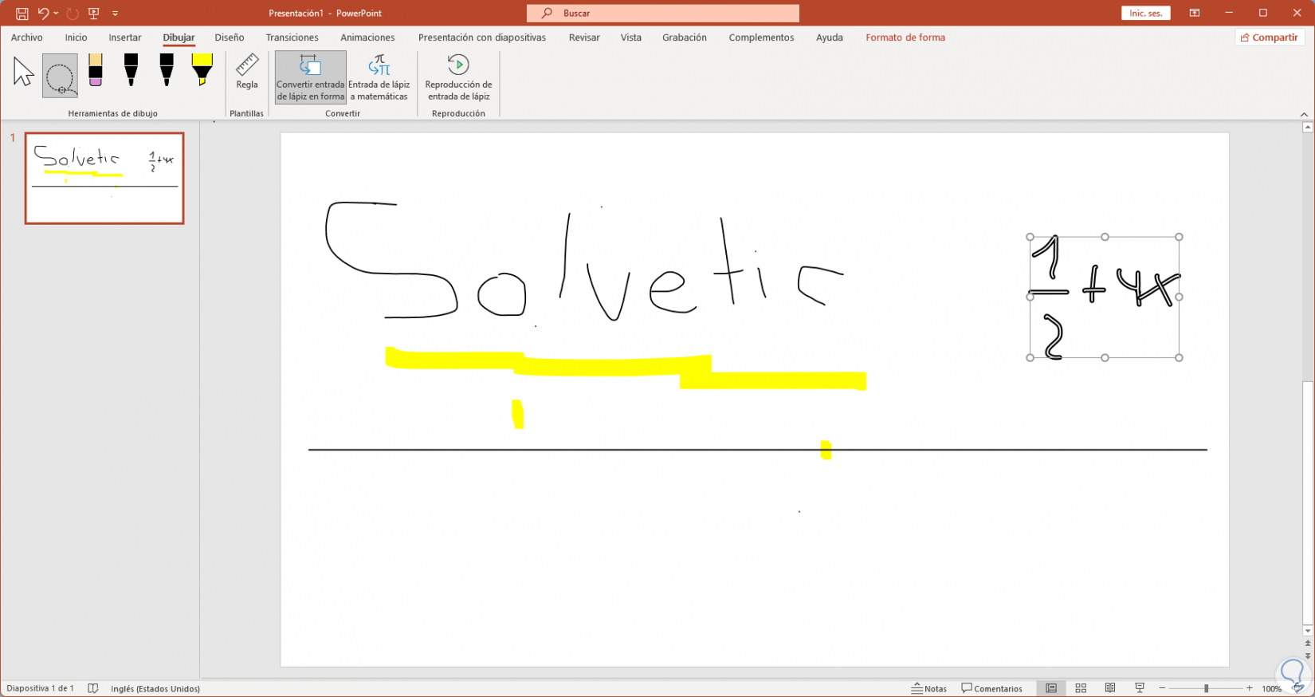This screenshot has width=1315, height=697.
Task: Switch to Normal view
Action: tap(1051, 688)
